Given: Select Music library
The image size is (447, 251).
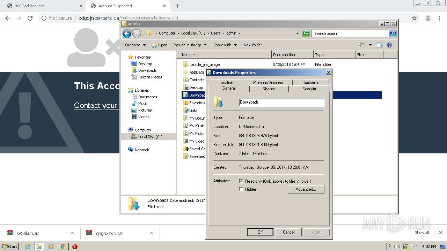Looking at the screenshot, I should pyautogui.click(x=143, y=104).
